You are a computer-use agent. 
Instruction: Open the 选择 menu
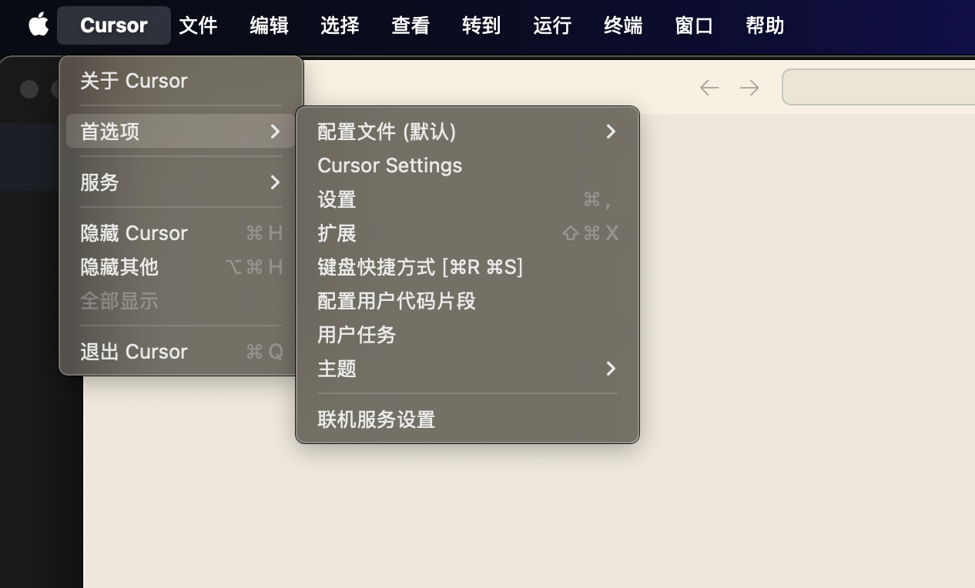[340, 25]
